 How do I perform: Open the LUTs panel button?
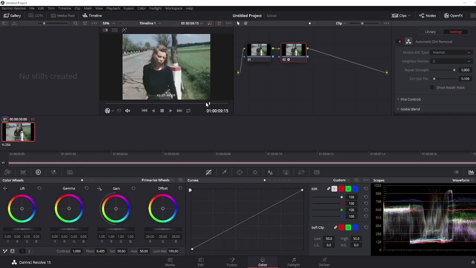(36, 16)
